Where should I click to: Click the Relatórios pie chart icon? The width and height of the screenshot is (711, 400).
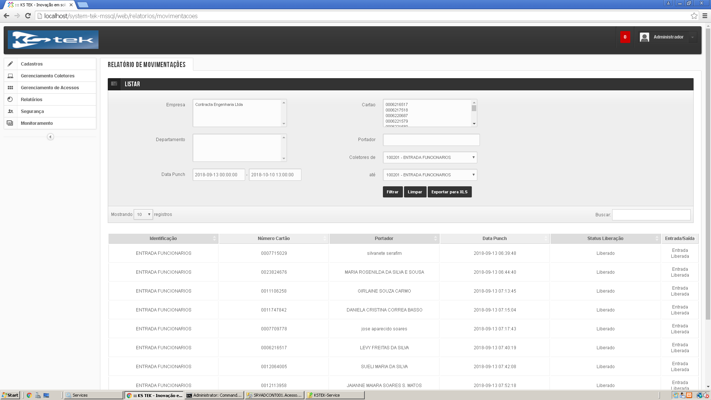[10, 99]
